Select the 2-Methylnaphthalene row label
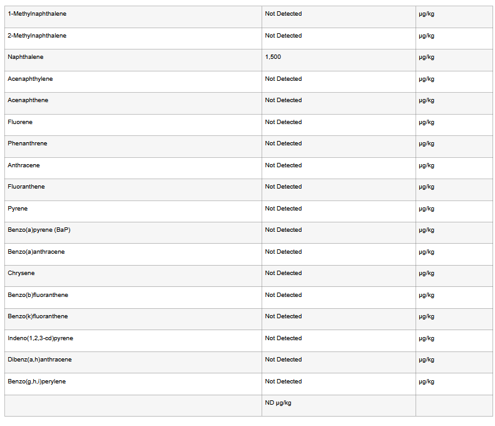This screenshot has width=495, height=426. point(37,36)
